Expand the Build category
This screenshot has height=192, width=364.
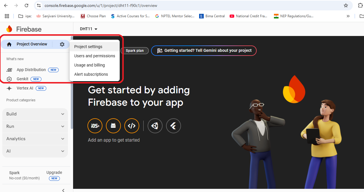[x=35, y=114]
